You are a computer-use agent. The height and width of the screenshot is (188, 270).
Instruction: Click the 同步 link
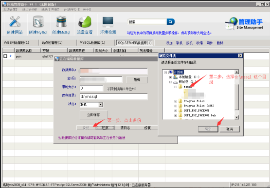pyautogui.click(x=210, y=43)
